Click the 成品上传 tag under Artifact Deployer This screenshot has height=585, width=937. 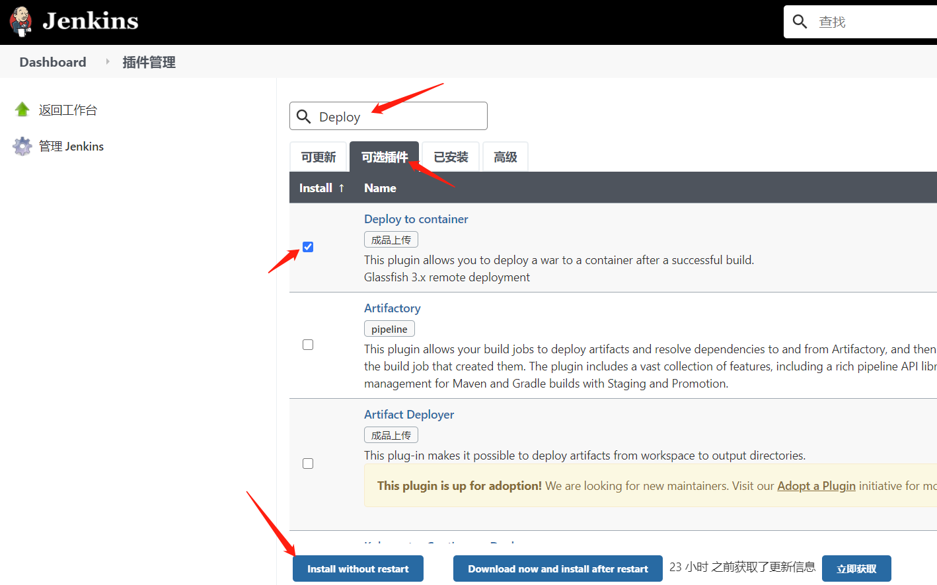pyautogui.click(x=391, y=435)
